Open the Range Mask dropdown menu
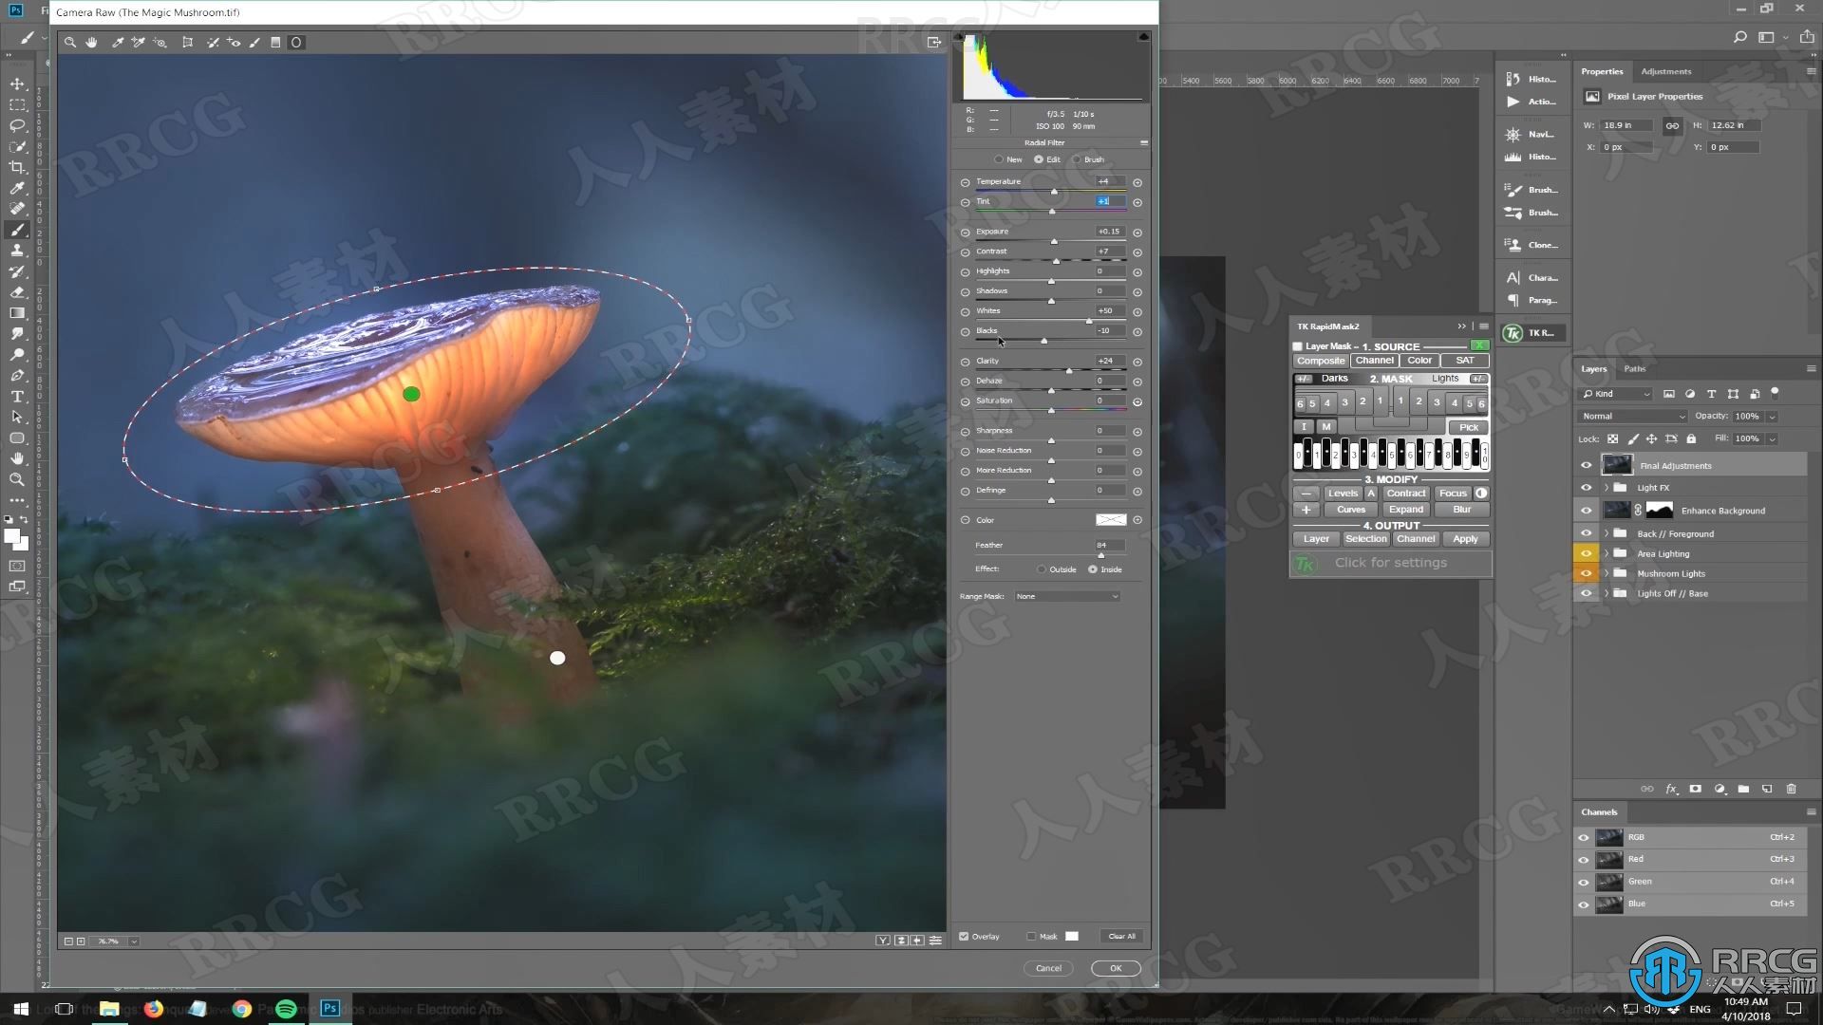1823x1025 pixels. [x=1067, y=596]
